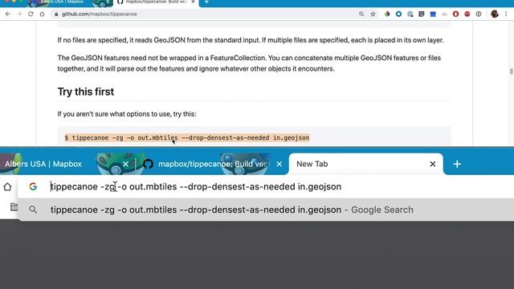Select the enlarged Albers USA | Mapbox tab
514x289 pixels.
pyautogui.click(x=43, y=164)
